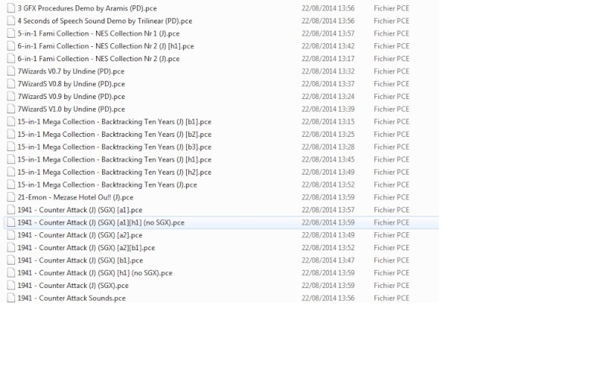Click the file icon next to 4 Seconds of Speech Sound Demo
The width and height of the screenshot is (605, 378).
[x=11, y=21]
